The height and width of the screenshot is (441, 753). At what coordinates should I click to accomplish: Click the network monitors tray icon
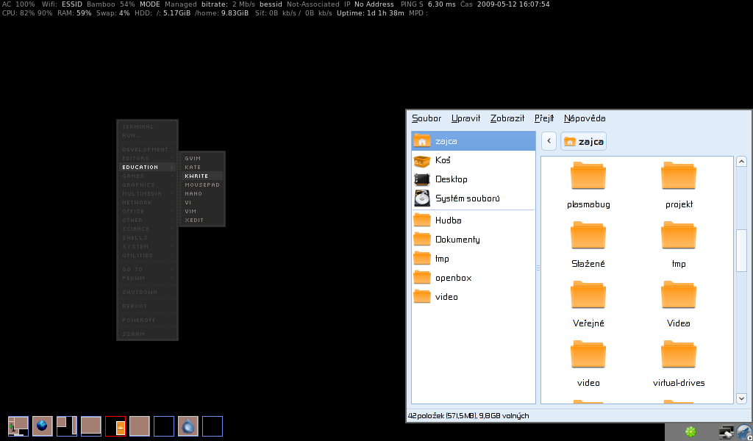pyautogui.click(x=726, y=432)
